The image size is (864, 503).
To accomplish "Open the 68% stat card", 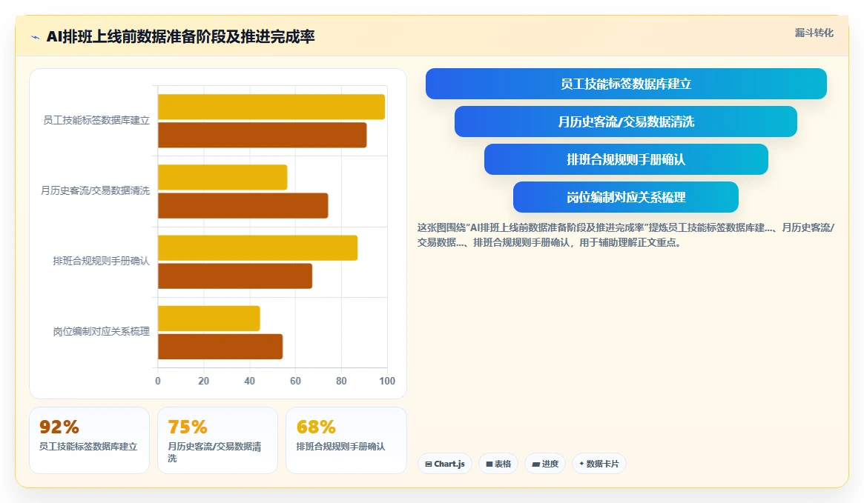I will click(346, 440).
